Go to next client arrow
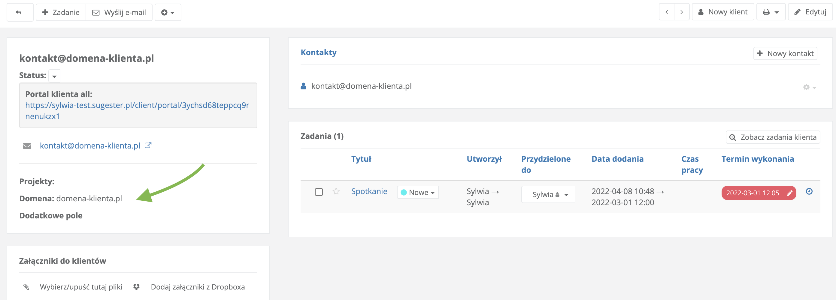Viewport: 836px width, 300px height. [x=682, y=12]
